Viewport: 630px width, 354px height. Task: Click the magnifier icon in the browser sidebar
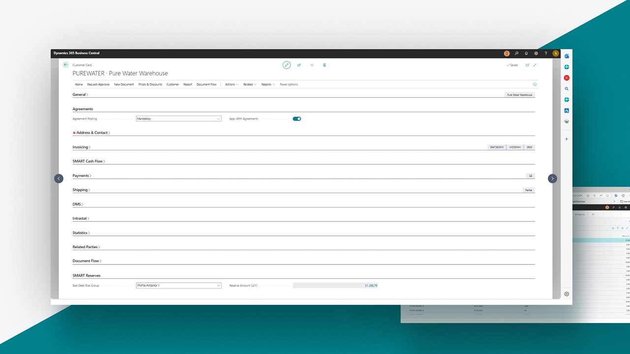567,89
